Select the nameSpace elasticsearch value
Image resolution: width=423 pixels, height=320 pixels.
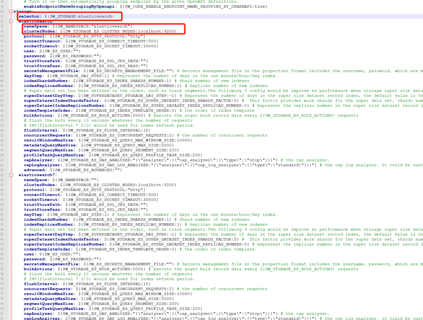pyautogui.click(x=92, y=26)
